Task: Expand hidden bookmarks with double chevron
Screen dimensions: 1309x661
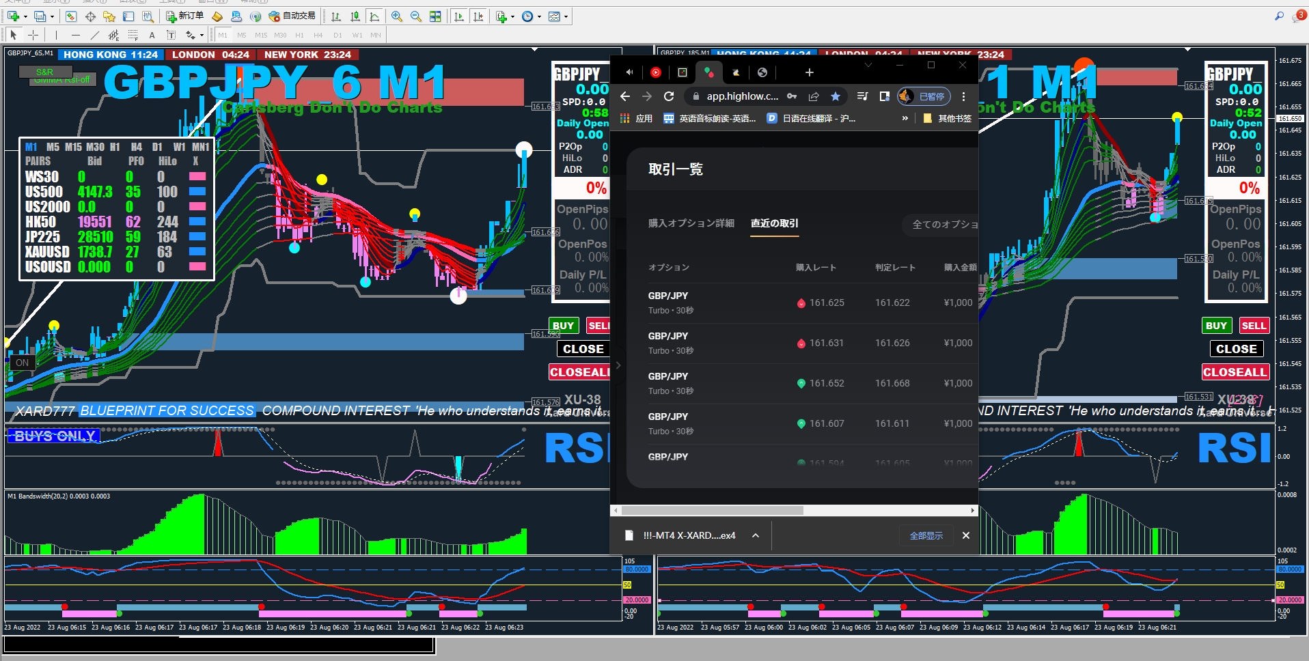Action: pos(905,118)
